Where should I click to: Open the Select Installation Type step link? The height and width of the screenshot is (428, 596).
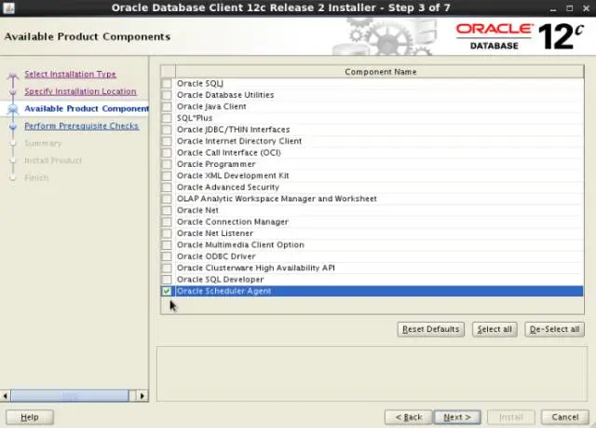(71, 75)
